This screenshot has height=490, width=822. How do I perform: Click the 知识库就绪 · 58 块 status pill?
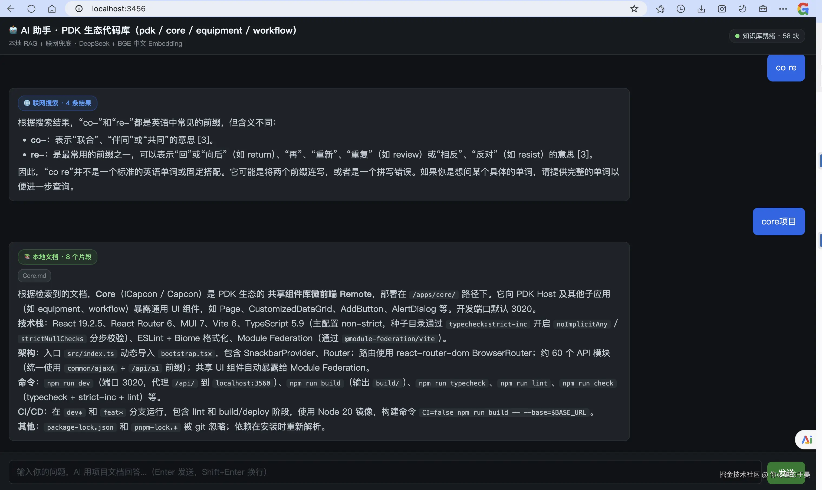767,36
